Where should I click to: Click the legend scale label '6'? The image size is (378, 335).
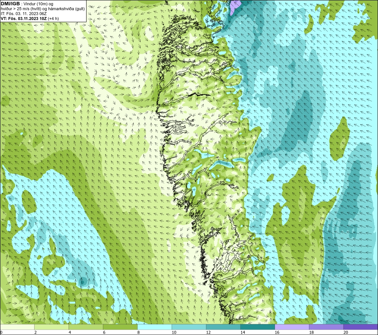[x=104, y=333]
